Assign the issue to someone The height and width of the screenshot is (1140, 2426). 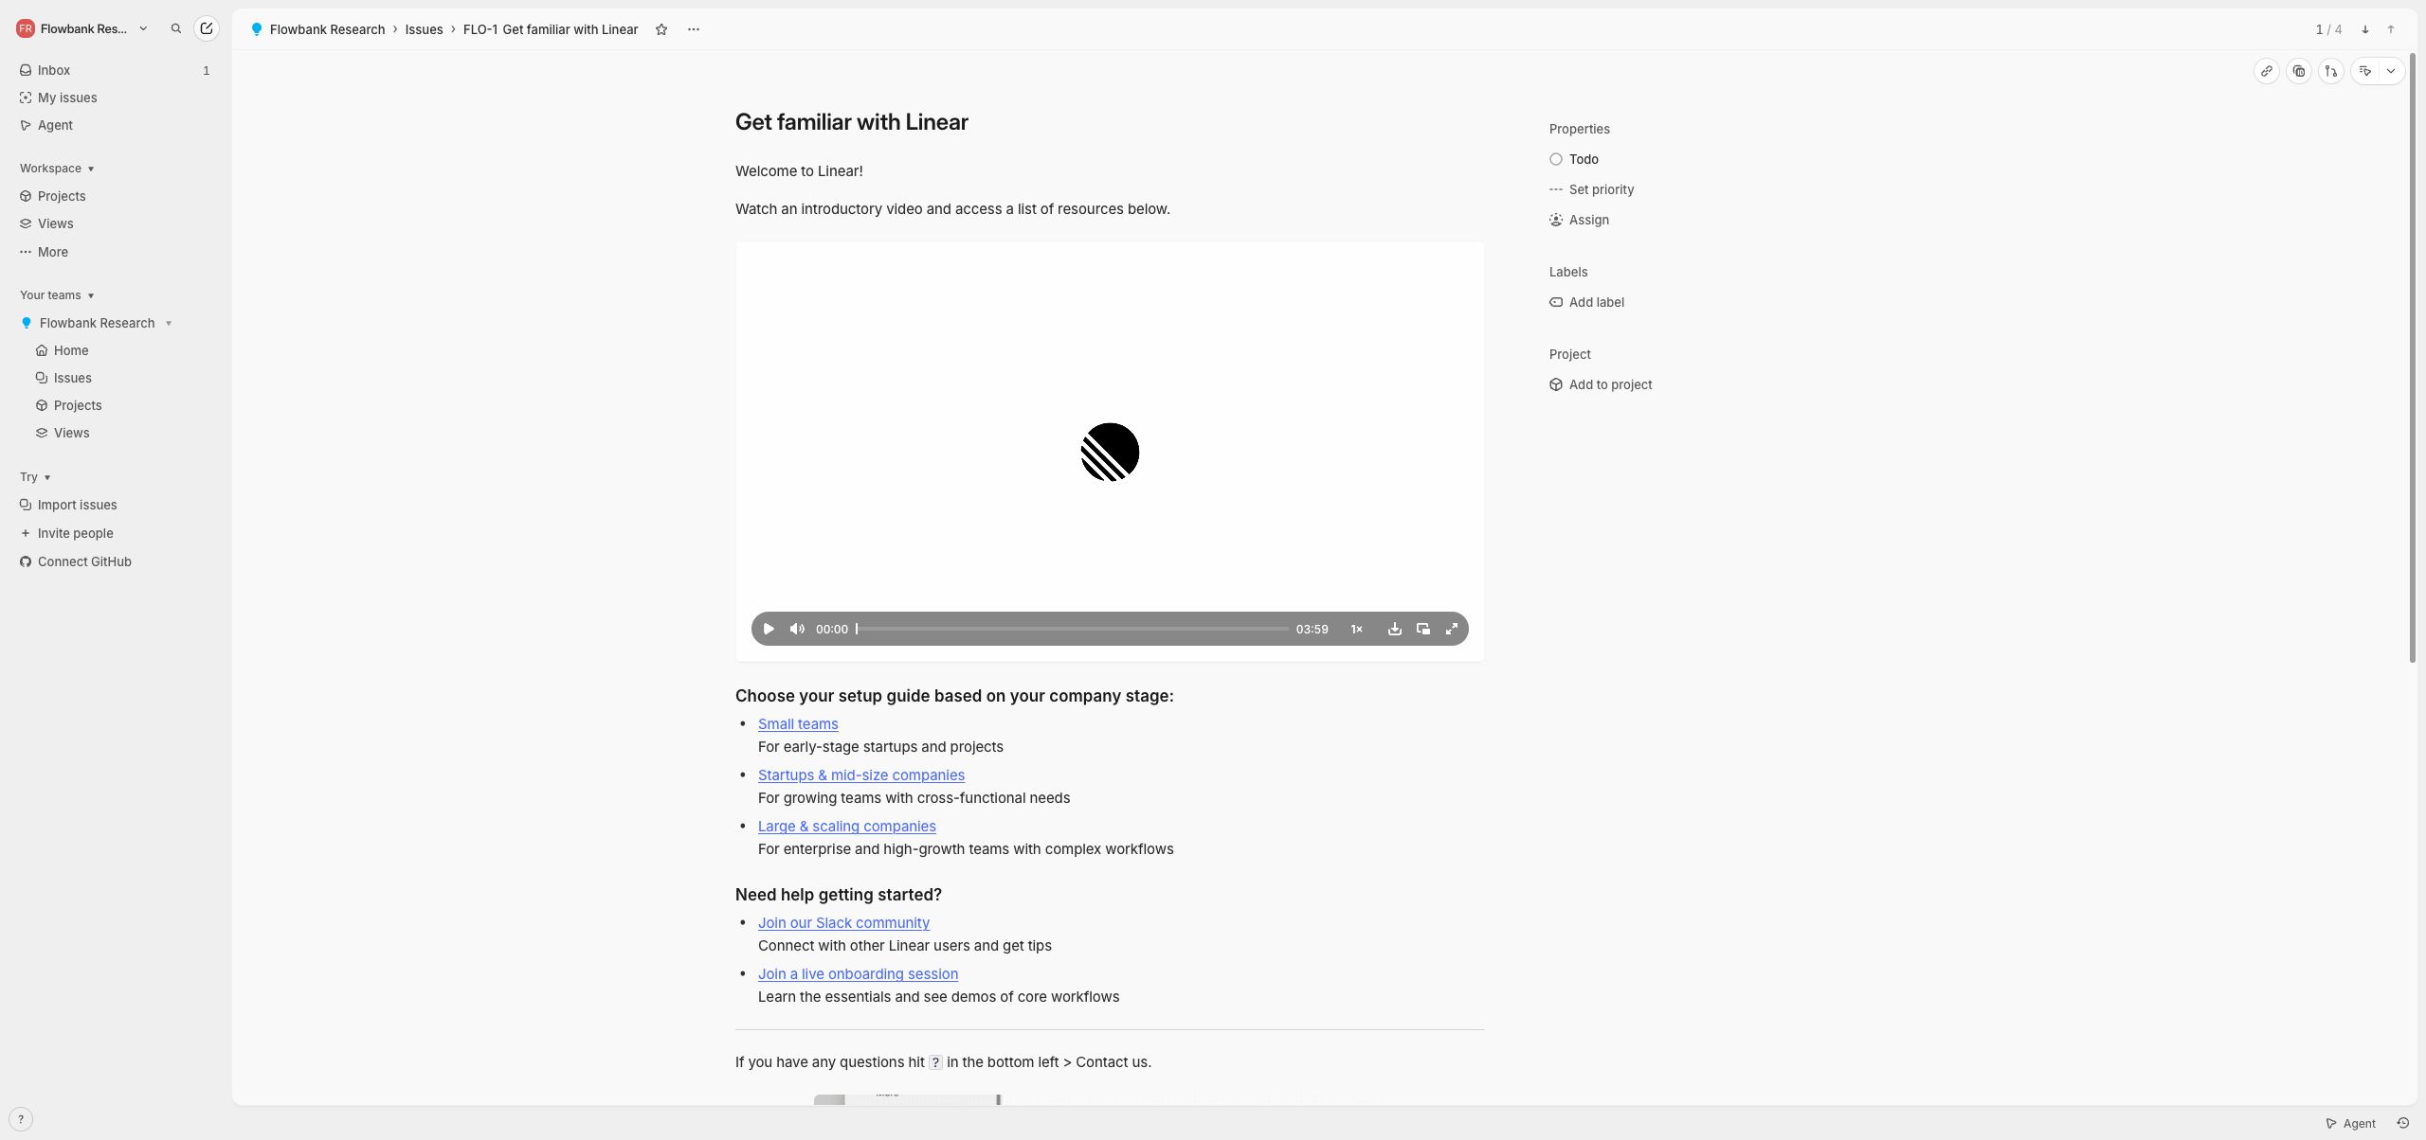(x=1580, y=220)
